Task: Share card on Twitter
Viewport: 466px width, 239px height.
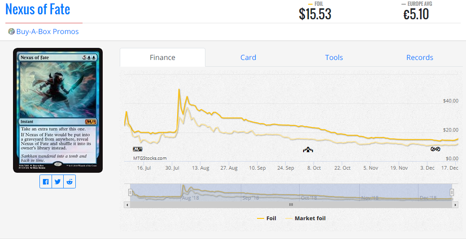Action: coord(57,182)
